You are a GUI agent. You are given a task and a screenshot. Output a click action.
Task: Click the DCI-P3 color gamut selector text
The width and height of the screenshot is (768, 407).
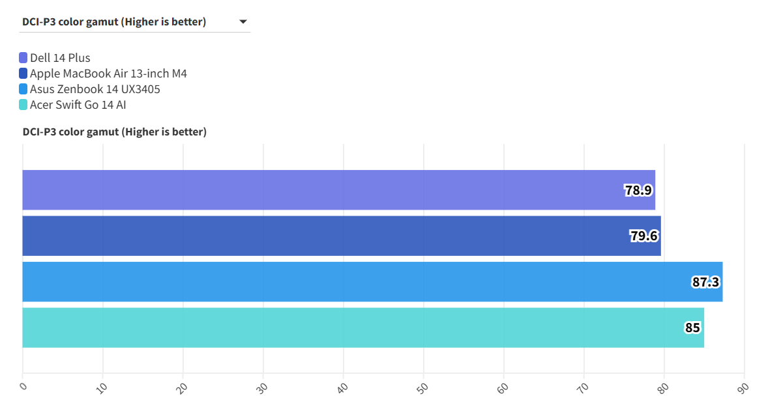pos(114,22)
